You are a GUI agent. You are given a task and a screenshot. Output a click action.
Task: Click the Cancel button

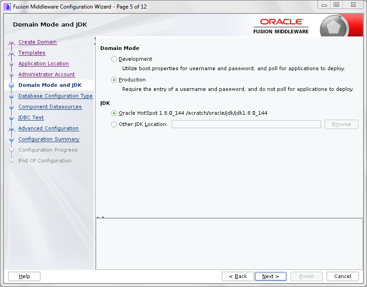(343, 276)
